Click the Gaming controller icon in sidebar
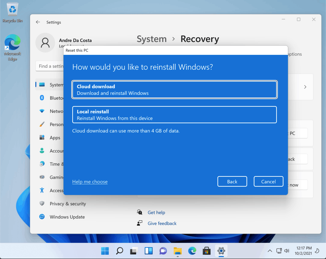Screen dimensions: 326x259 click(42, 177)
